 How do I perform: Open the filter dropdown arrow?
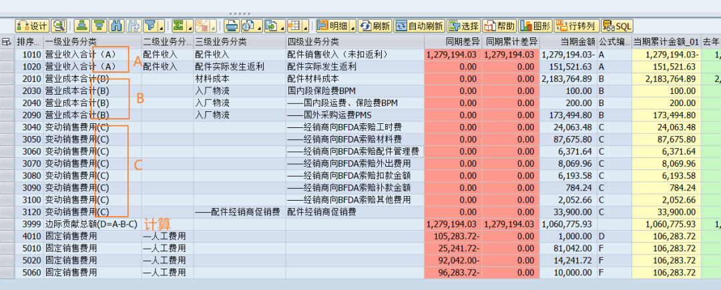162,26
